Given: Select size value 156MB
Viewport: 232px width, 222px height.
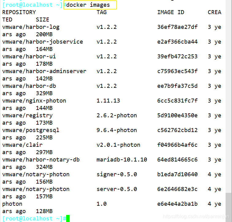Looking at the screenshot, I should pos(44,182).
